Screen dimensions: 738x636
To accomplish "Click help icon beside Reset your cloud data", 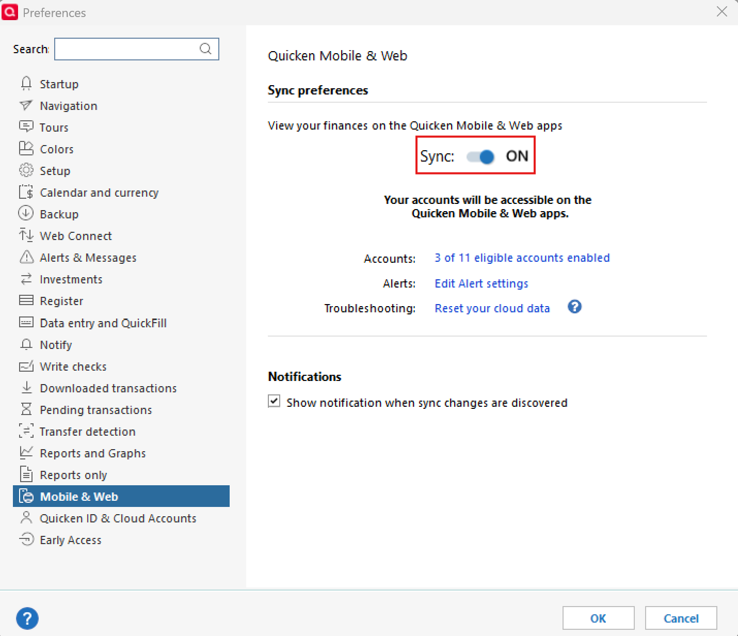I will click(574, 307).
